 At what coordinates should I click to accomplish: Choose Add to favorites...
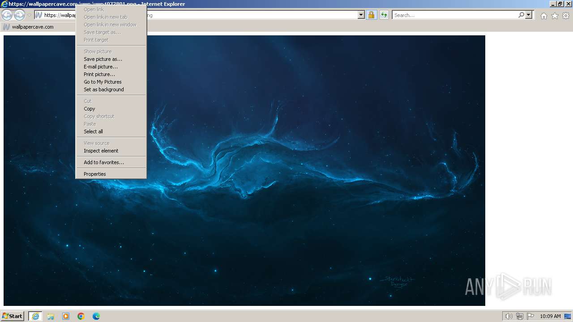(111, 162)
